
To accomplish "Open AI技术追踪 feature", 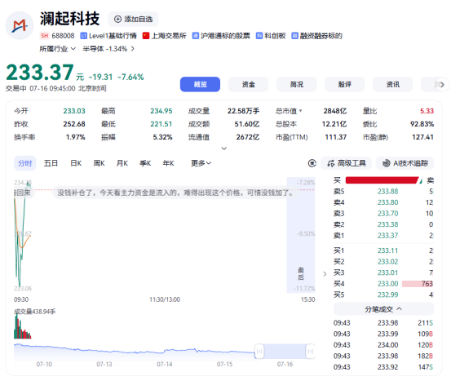I will click(x=405, y=163).
